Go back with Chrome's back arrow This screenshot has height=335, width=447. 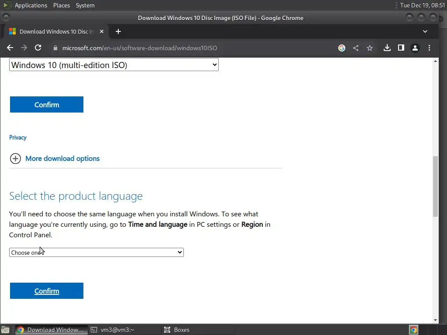click(10, 48)
